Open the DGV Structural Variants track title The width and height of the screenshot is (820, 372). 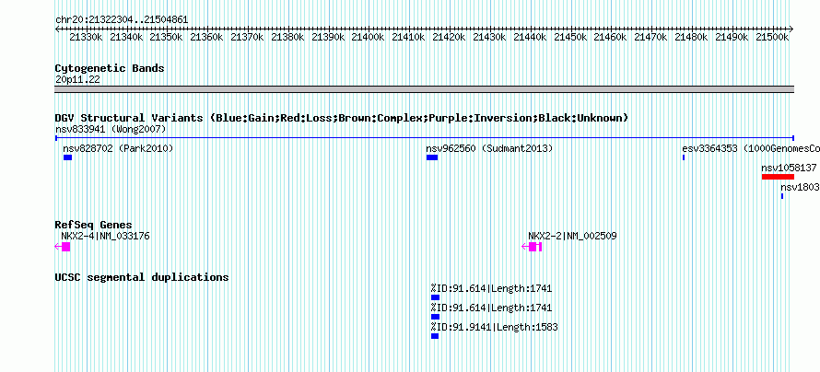click(342, 118)
